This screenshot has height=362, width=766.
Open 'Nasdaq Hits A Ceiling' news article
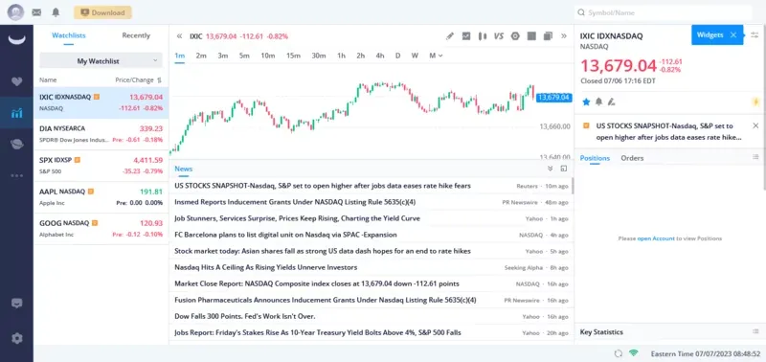tap(266, 267)
